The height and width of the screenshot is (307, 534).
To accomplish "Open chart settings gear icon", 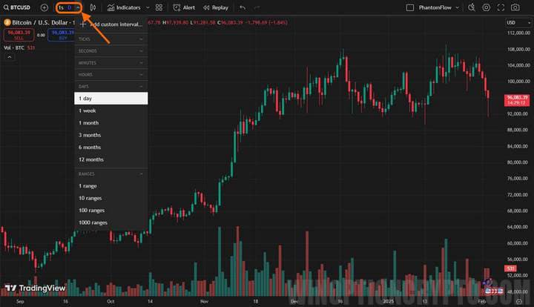I will coord(487,7).
